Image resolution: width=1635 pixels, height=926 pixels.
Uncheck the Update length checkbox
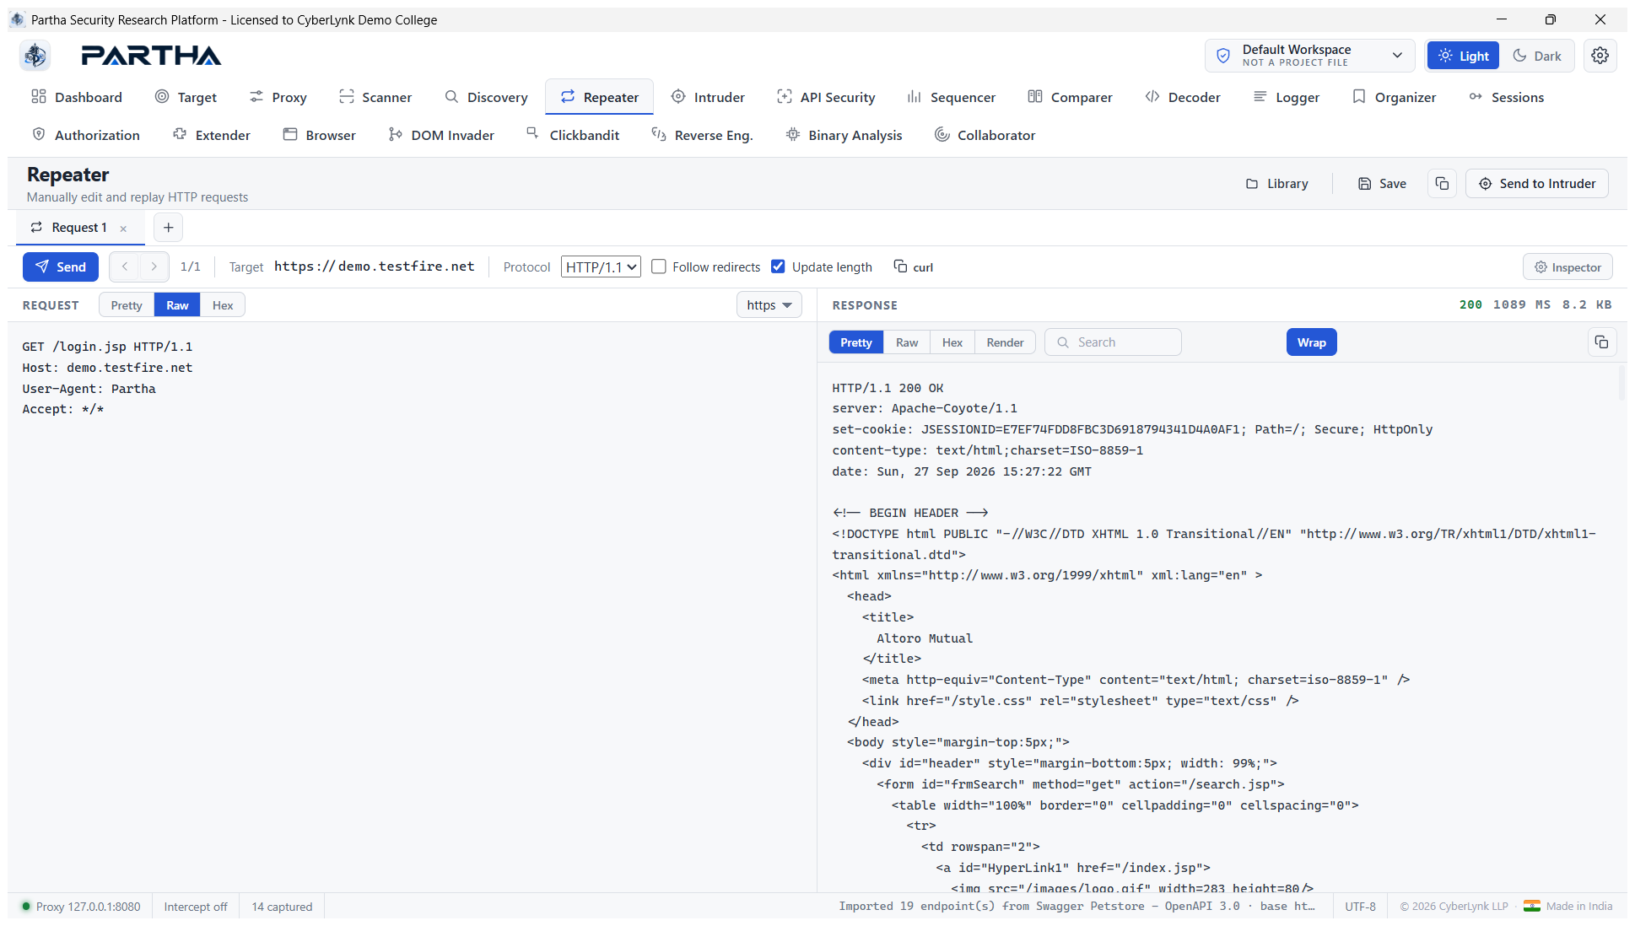click(x=778, y=266)
